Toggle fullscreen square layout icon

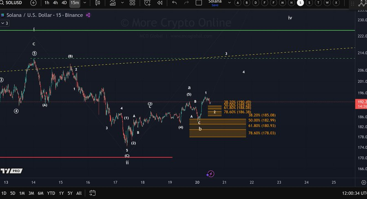(x=199, y=3)
